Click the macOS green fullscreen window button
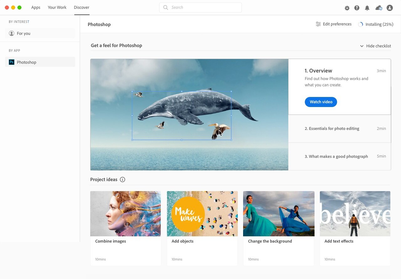The height and width of the screenshot is (279, 401). tap(19, 8)
